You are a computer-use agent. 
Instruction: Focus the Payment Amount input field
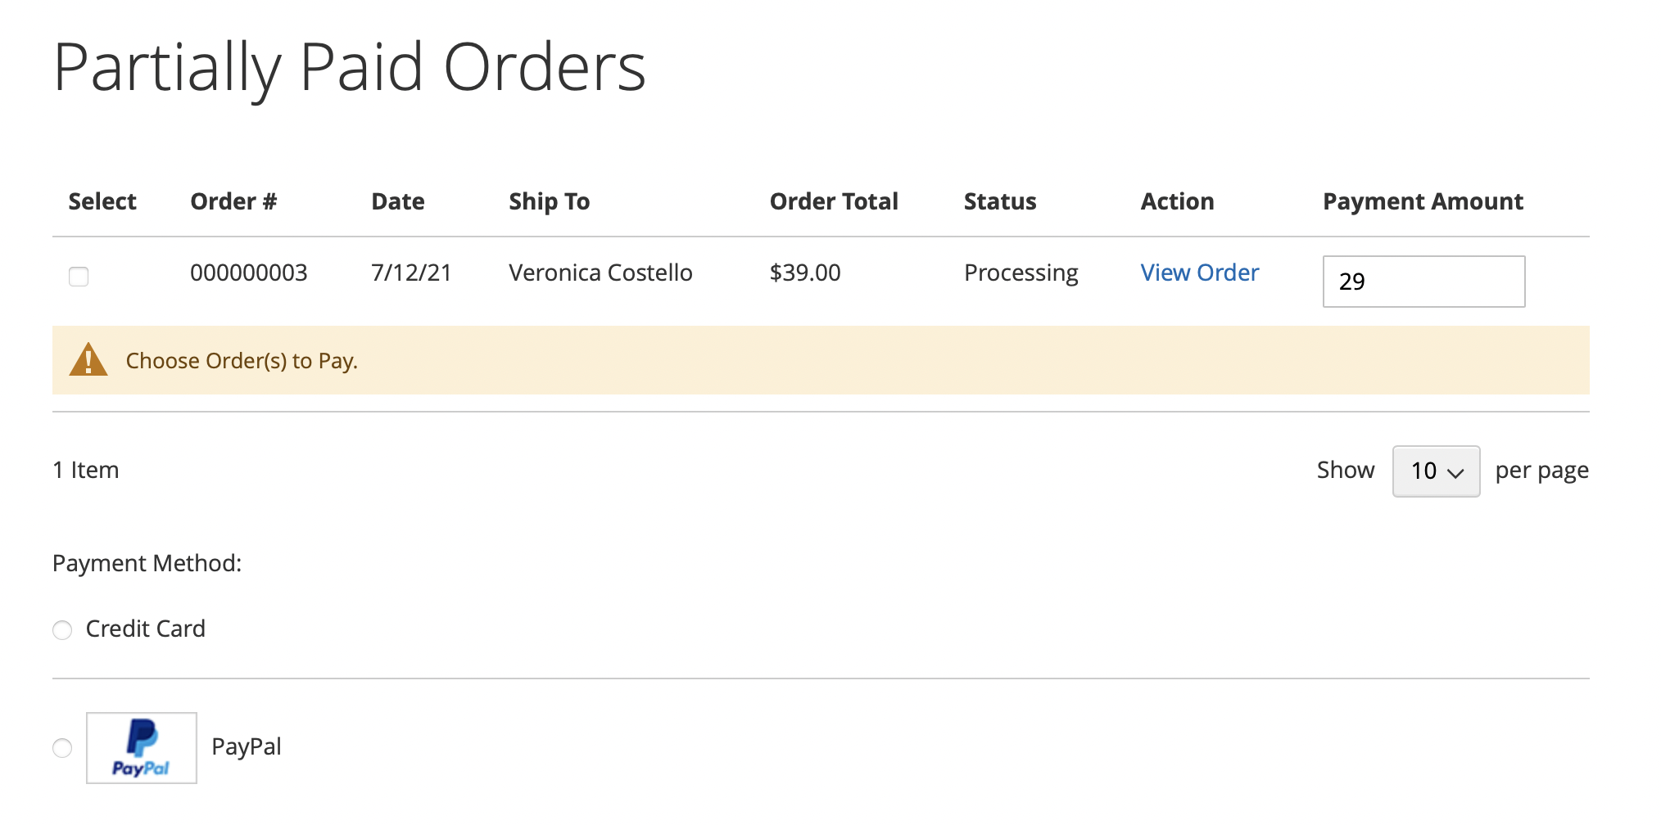tap(1423, 282)
